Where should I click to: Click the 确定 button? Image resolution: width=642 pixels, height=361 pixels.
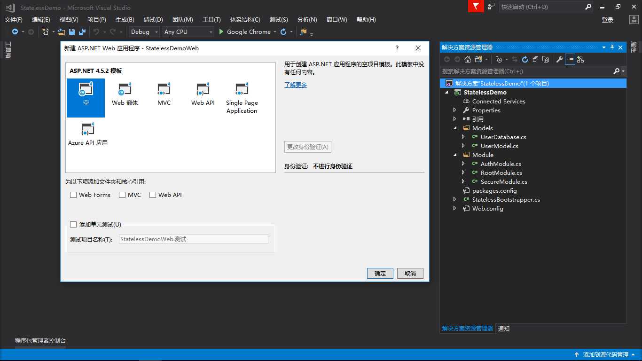pos(380,273)
